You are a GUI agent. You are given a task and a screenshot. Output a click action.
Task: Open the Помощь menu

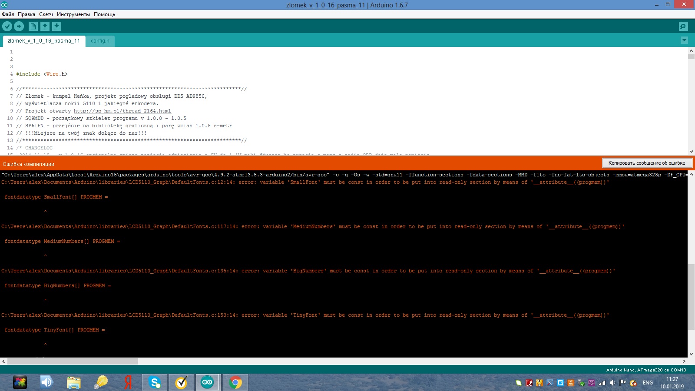104,14
